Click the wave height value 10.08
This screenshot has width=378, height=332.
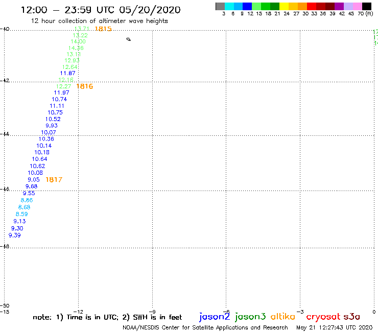tap(35, 173)
